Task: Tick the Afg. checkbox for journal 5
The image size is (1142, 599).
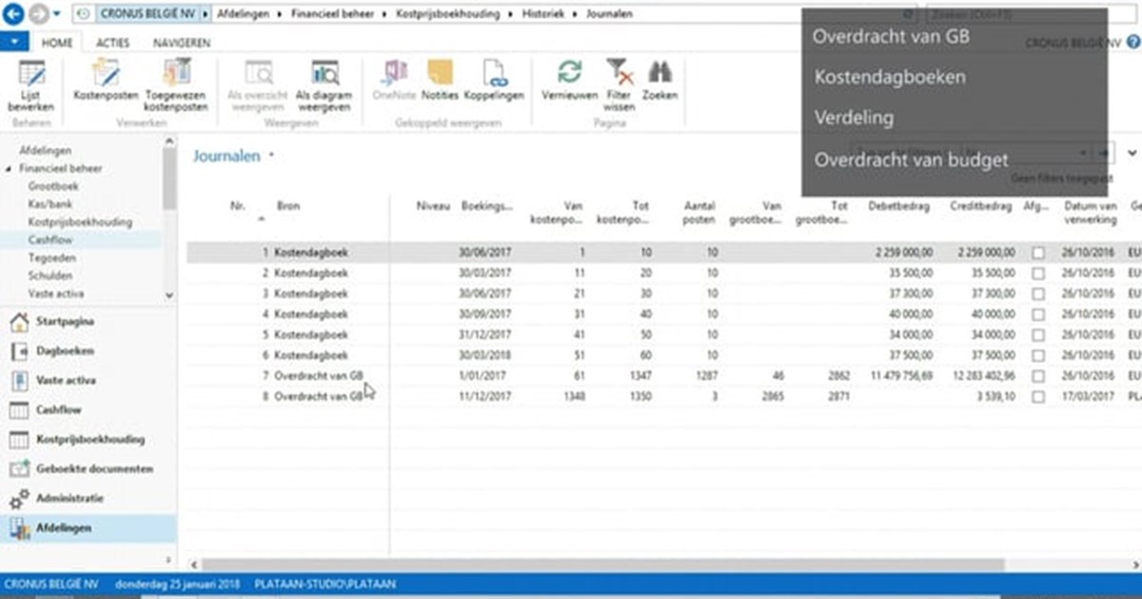Action: click(1037, 335)
